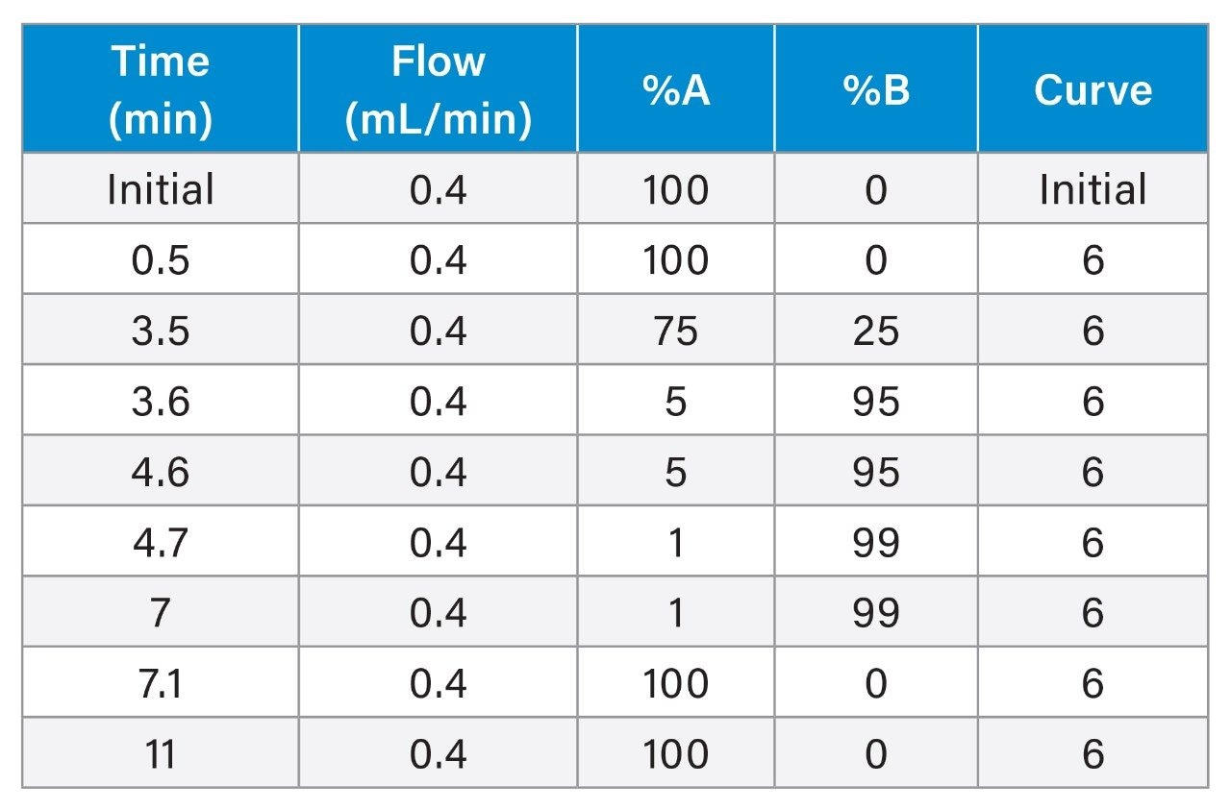This screenshot has width=1231, height=810.
Task: Click the 3.5 time cell
Action: 160,331
